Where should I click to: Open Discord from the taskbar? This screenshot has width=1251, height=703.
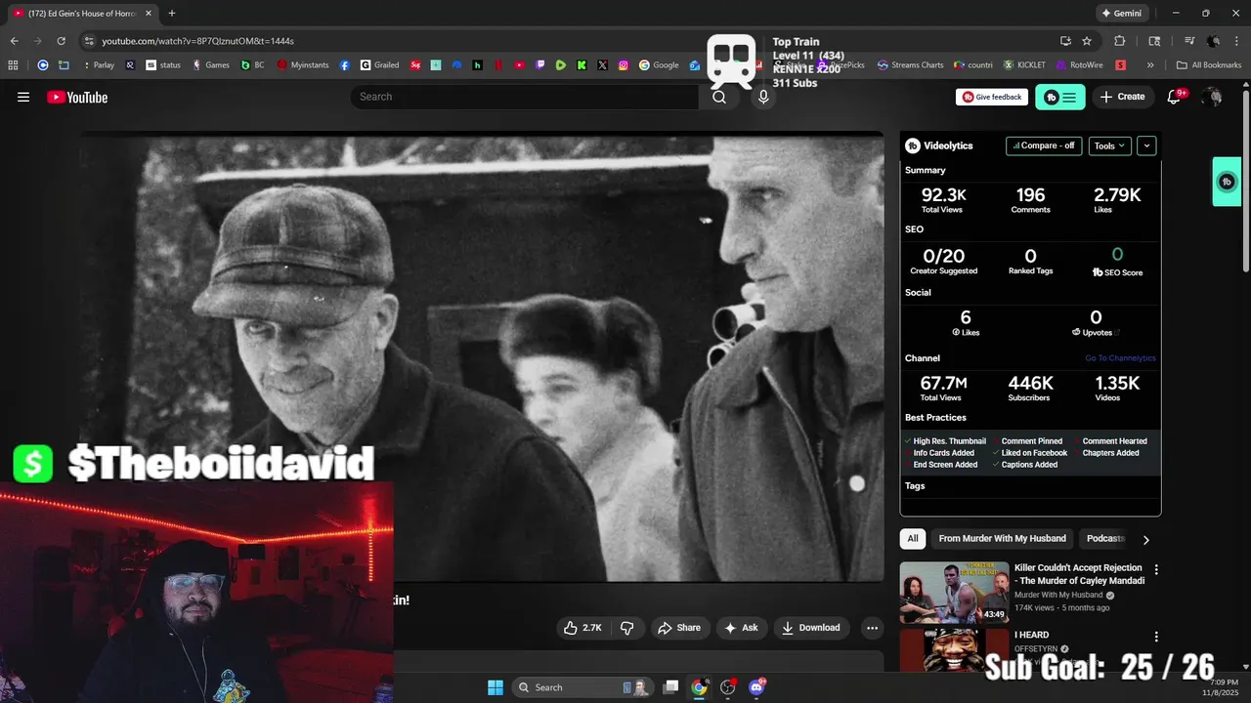[755, 687]
